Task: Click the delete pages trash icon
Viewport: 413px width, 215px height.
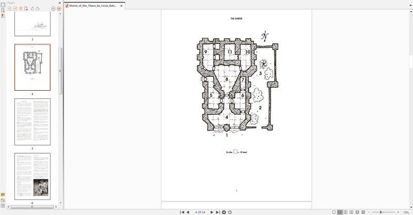Action: tap(21, 9)
